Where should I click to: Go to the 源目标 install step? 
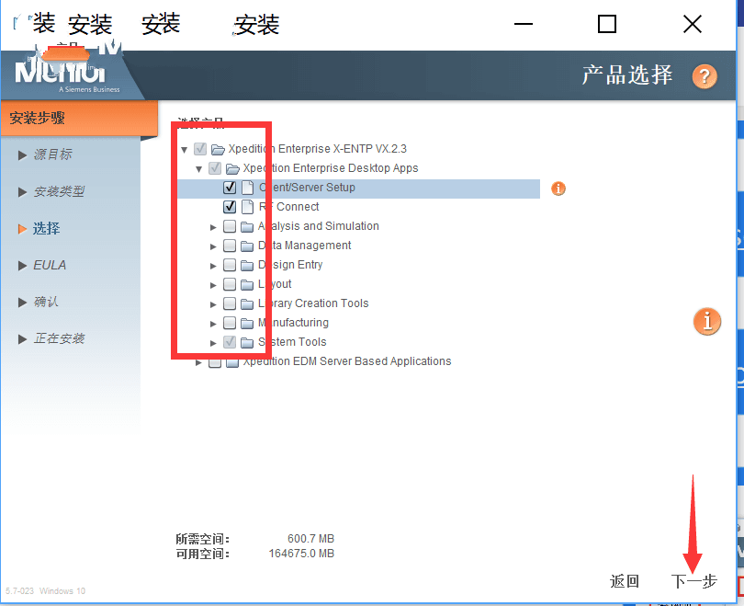coord(52,154)
